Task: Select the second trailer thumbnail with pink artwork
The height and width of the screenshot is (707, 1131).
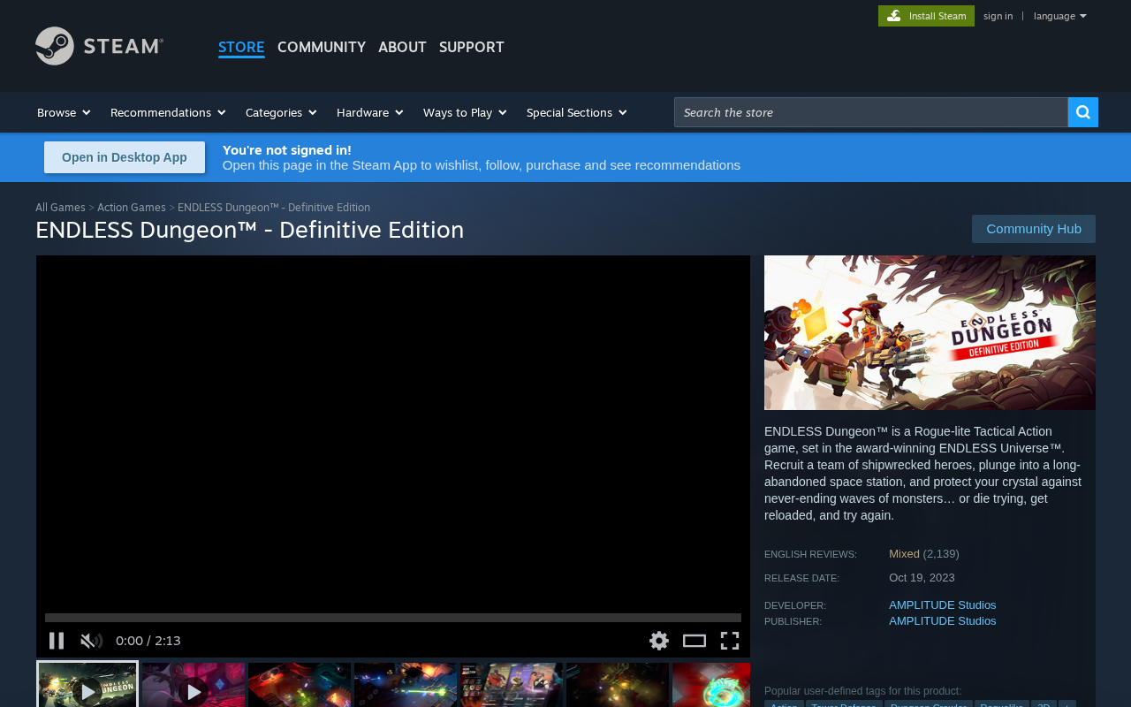Action: coord(194,685)
